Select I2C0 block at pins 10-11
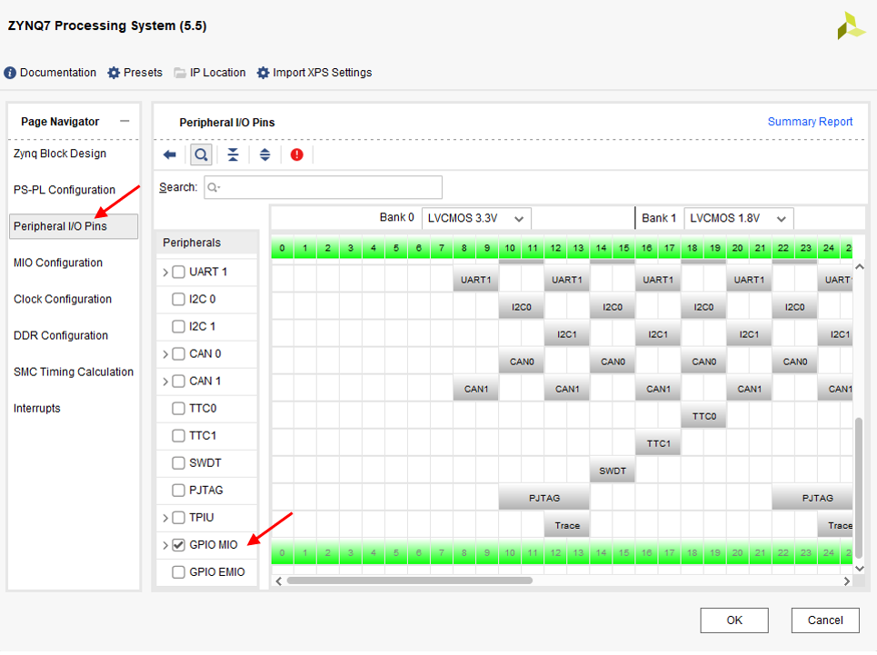Image resolution: width=877 pixels, height=655 pixels. tap(522, 307)
